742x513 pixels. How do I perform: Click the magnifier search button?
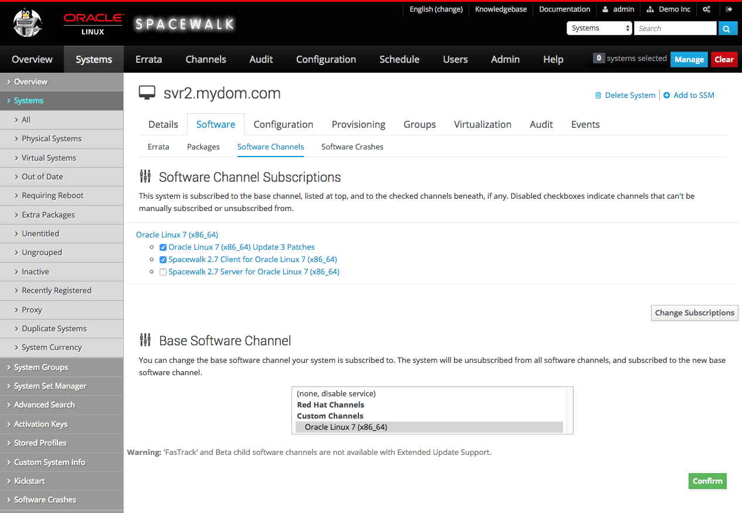(728, 28)
